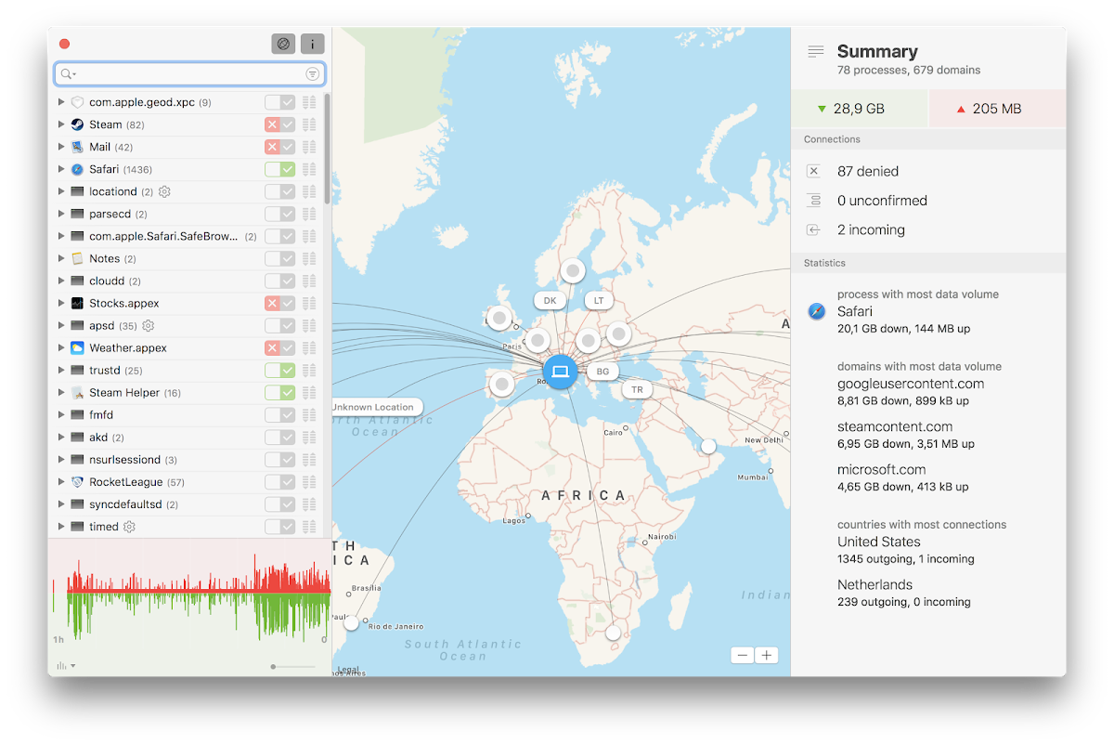Select the fmfd process row

click(x=189, y=415)
